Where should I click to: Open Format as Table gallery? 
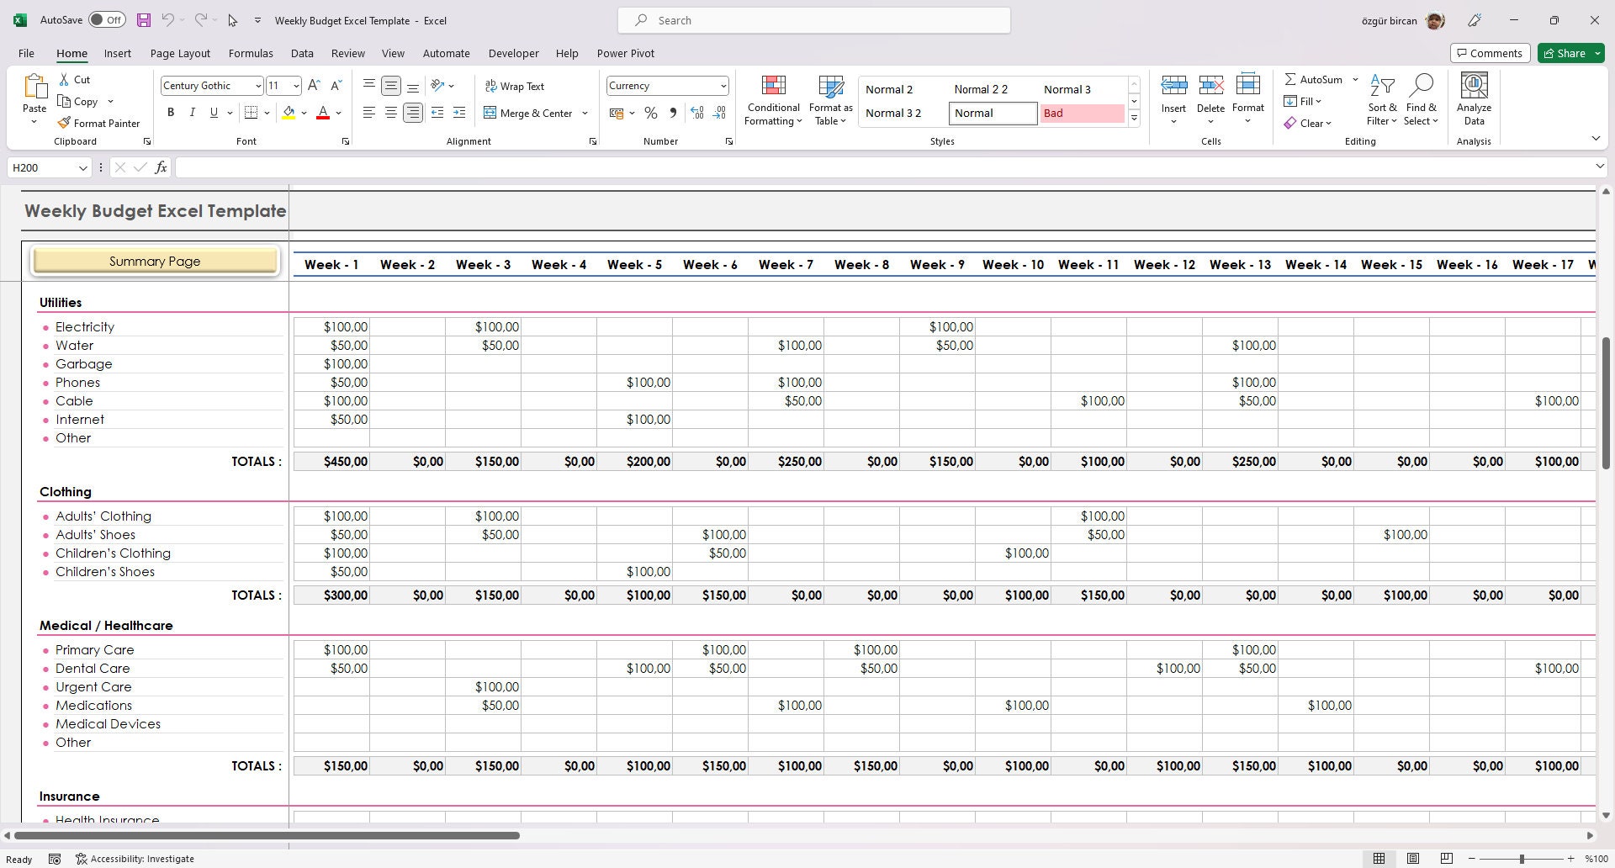830,100
